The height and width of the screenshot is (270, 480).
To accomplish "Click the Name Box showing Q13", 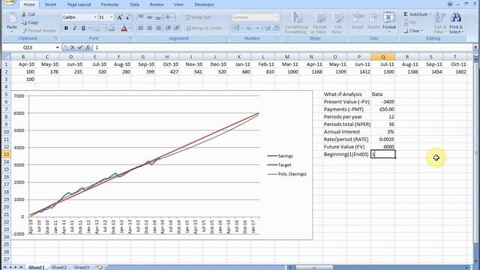I will pyautogui.click(x=28, y=47).
